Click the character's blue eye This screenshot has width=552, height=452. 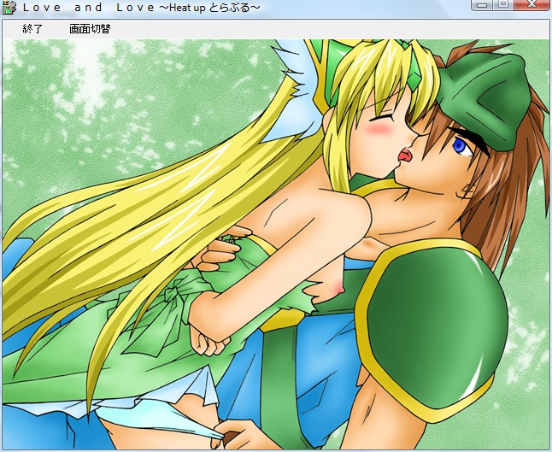tap(460, 146)
